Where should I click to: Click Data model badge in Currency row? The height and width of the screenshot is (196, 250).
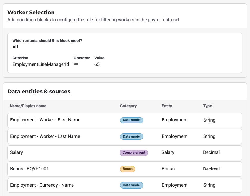click(131, 185)
